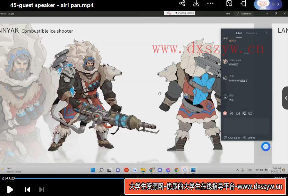
Task: Click the Tokki park username in chat
Action: click(235, 60)
